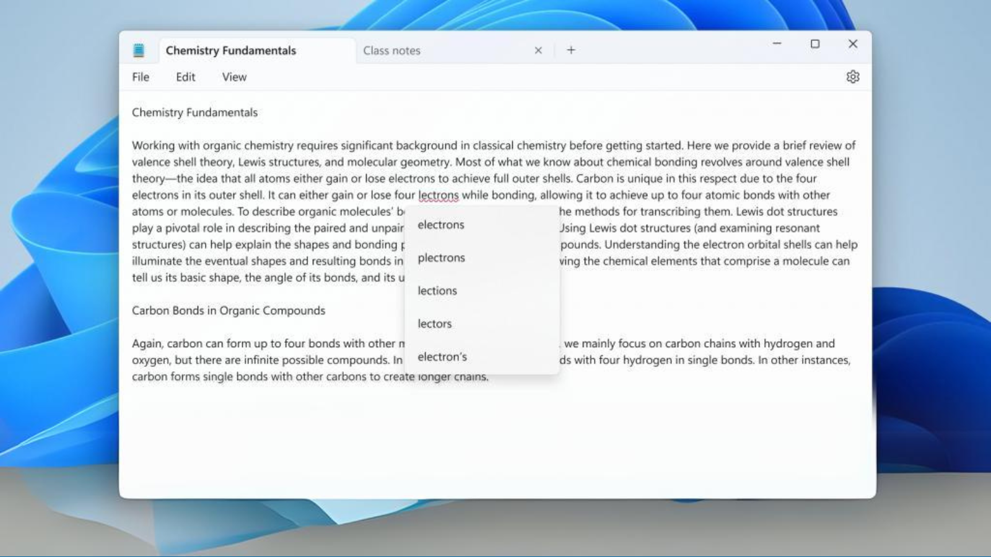Close the Notepad window
Image resolution: width=991 pixels, height=557 pixels.
[x=853, y=44]
